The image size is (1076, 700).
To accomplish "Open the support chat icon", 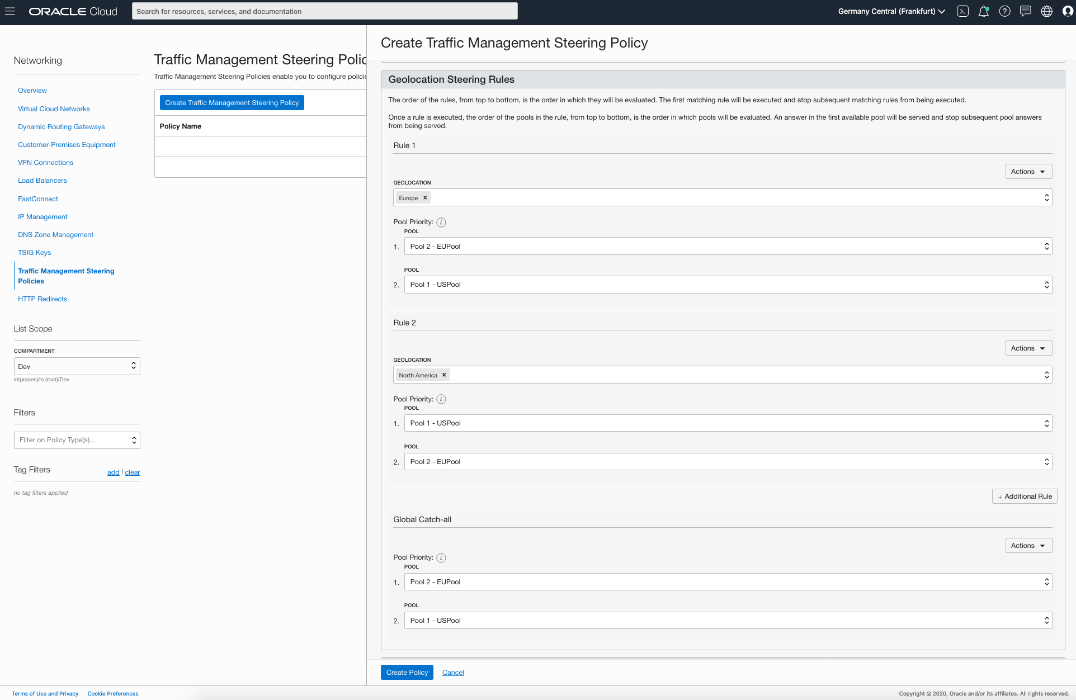I will (x=1025, y=11).
